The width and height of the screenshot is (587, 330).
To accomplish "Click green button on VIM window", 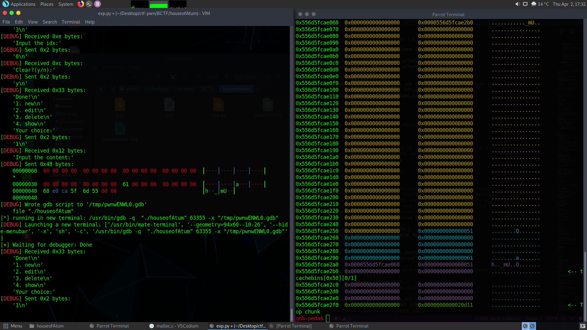I will (x=12, y=13).
